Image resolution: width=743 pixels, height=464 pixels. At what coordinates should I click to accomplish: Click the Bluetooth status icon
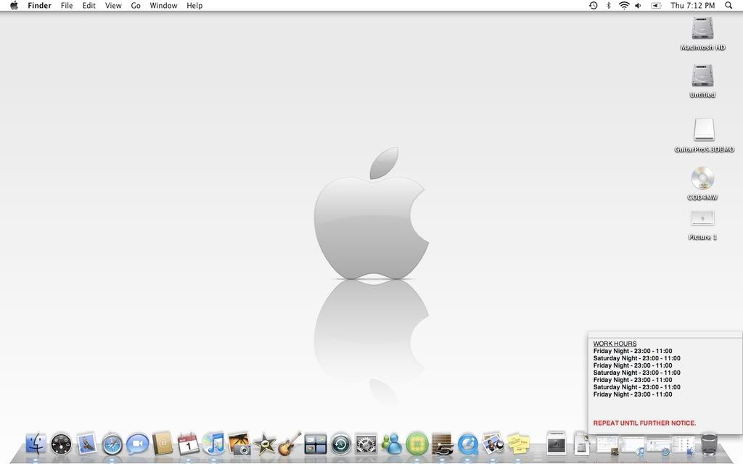(609, 6)
